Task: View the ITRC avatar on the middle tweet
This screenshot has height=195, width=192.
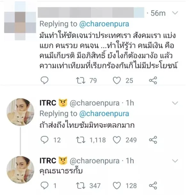Action: point(20,112)
